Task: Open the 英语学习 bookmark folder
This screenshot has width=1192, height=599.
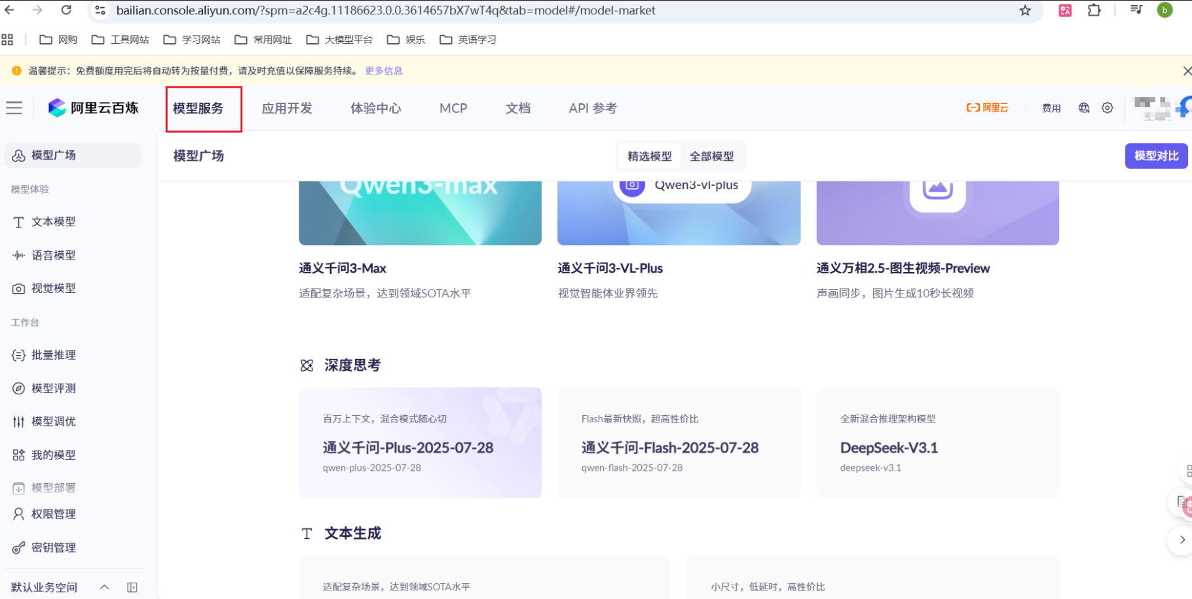Action: (468, 40)
